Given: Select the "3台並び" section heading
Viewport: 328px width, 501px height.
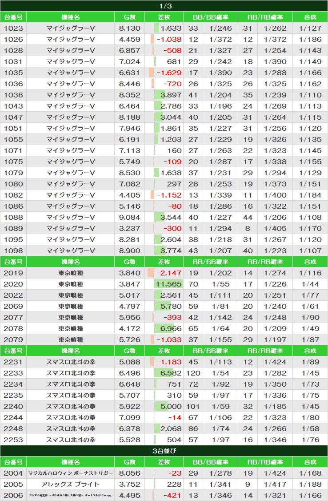Looking at the screenshot, I should click(164, 451).
